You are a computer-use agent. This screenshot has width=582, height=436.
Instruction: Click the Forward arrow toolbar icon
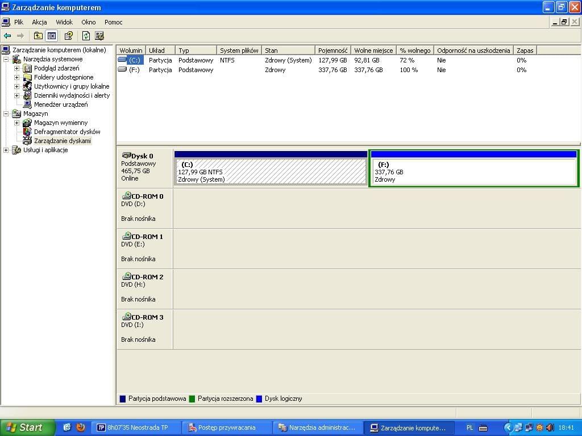click(x=20, y=36)
